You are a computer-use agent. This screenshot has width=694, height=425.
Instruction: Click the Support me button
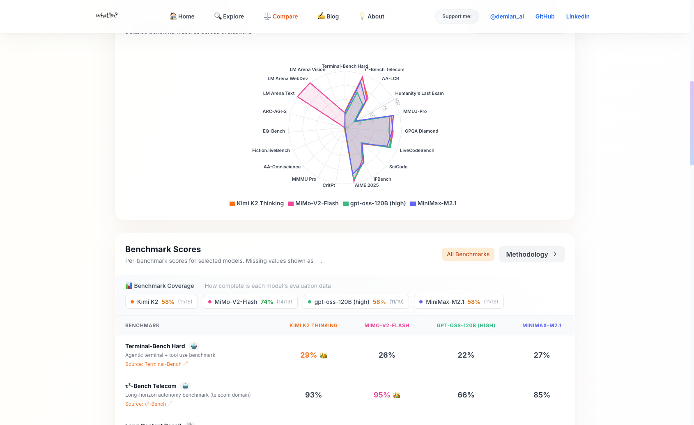coord(457,16)
